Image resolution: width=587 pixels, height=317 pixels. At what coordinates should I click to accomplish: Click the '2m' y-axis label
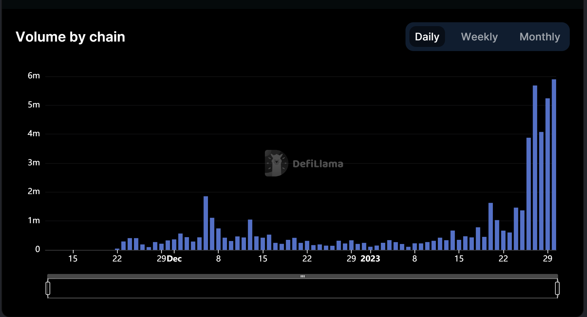(34, 191)
